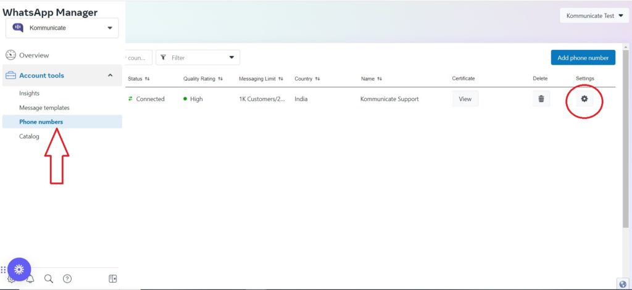Screen dimensions: 632x290
Task: Open settings gear for Kommunicate Support number
Action: click(584, 99)
